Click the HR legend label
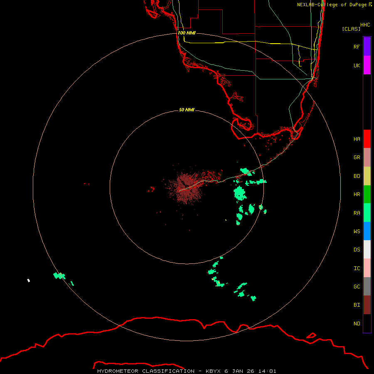Viewport: 374px width, 374px height. coord(357,194)
